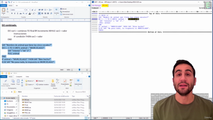This screenshot has height=120, width=213.
Task: Refresh the REXX folder in Explorer
Action: pyautogui.click(x=67, y=92)
